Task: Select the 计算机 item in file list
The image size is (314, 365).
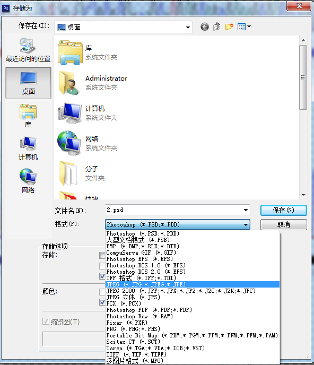Action: tap(89, 113)
